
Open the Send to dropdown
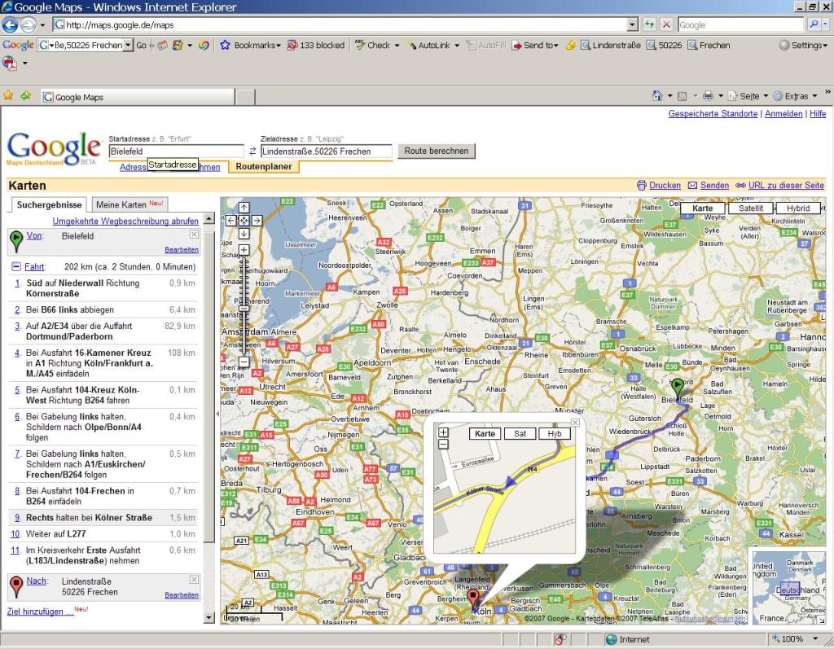pyautogui.click(x=555, y=46)
